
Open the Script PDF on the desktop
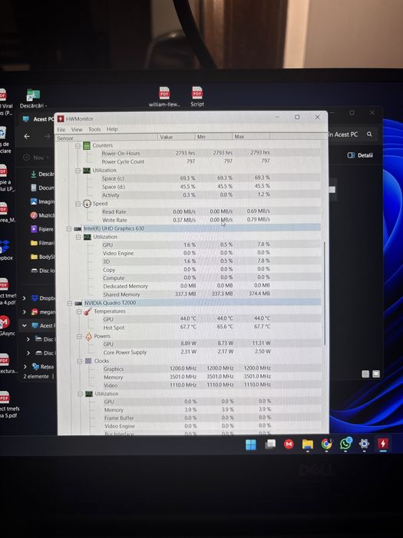coord(197,97)
